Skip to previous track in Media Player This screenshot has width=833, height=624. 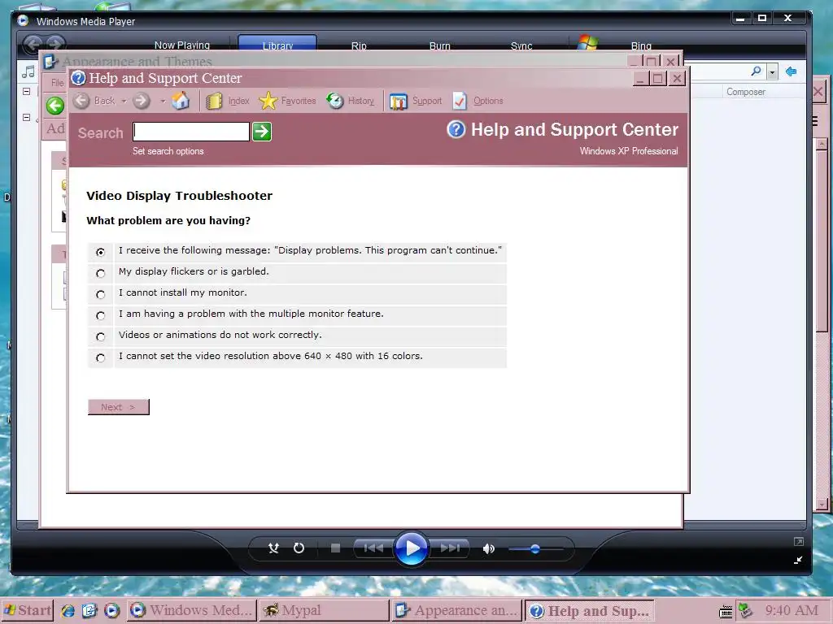click(373, 548)
